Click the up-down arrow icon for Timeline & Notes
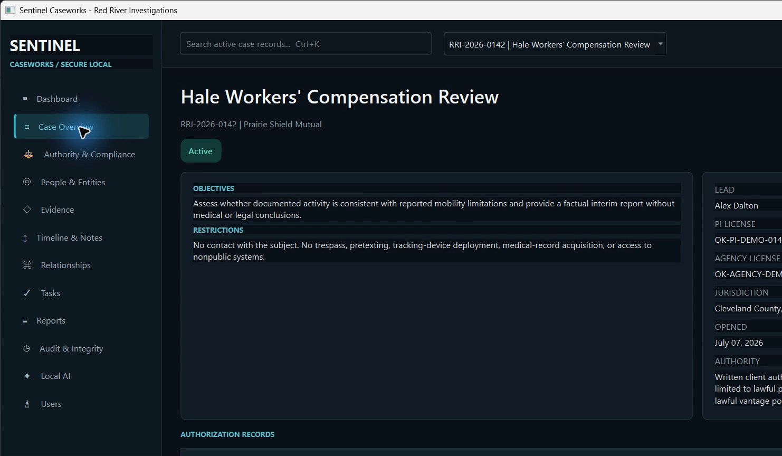 point(25,238)
